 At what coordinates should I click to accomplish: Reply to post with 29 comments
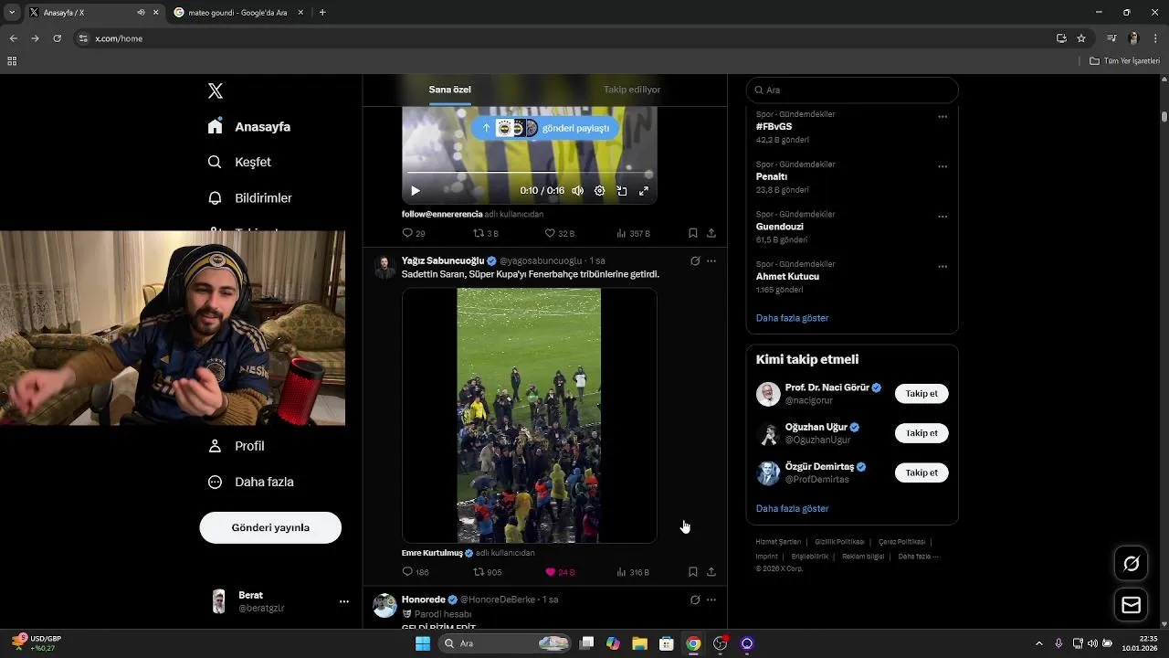pos(414,234)
